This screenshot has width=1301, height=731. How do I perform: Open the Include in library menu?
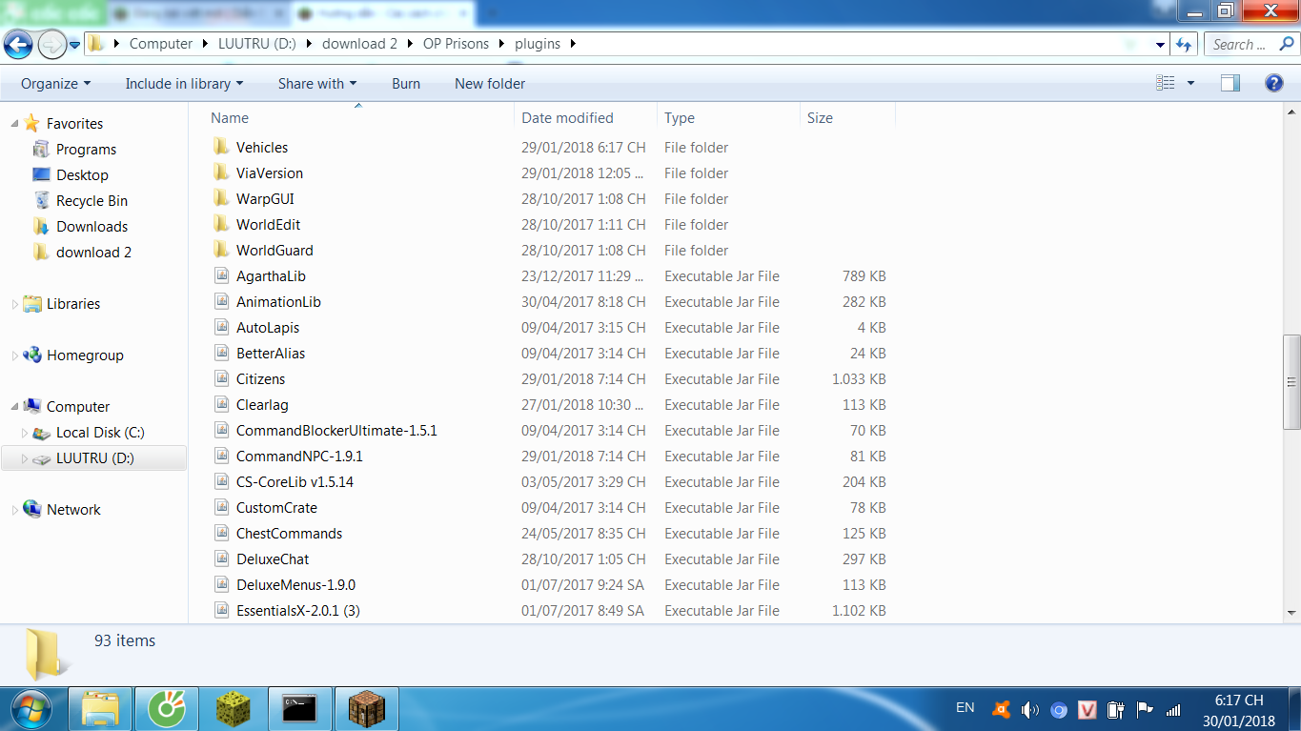tap(184, 84)
